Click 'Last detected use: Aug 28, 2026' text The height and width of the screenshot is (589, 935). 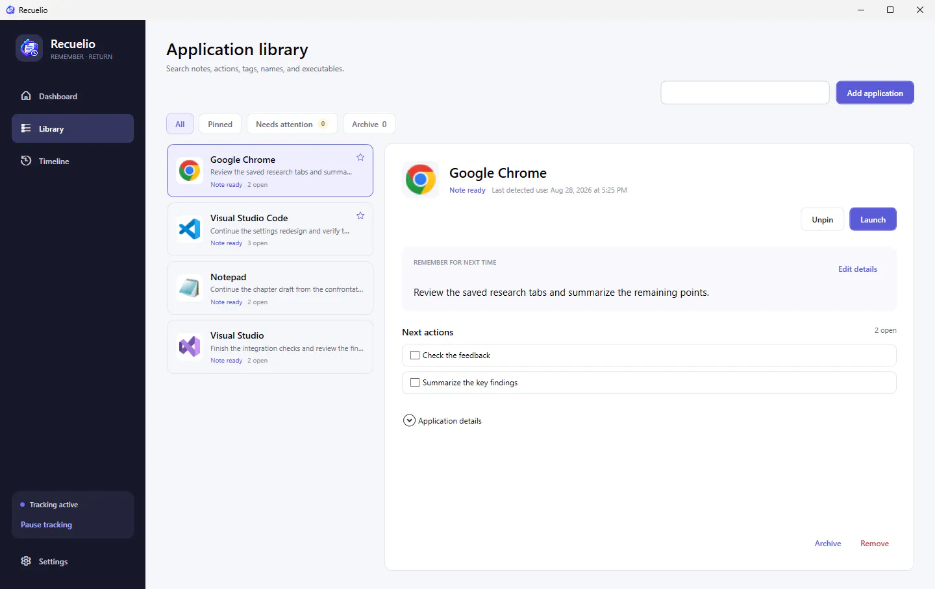[x=559, y=190]
